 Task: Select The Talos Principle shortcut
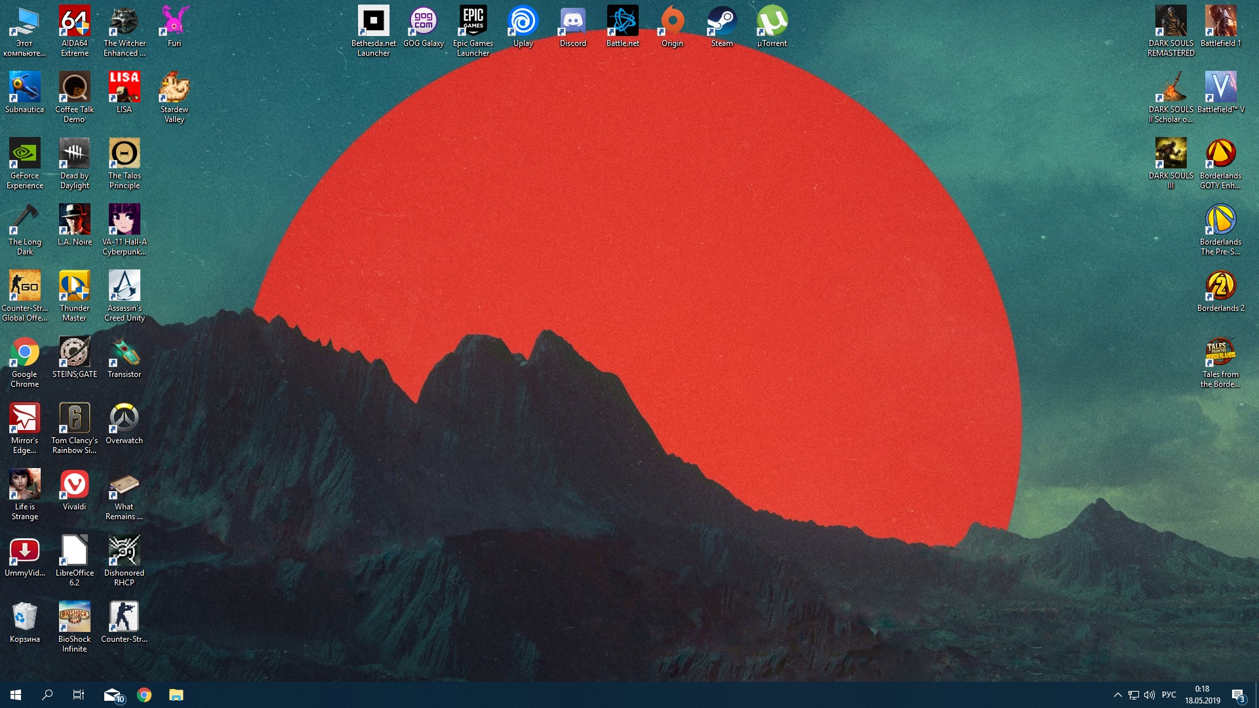coord(124,164)
